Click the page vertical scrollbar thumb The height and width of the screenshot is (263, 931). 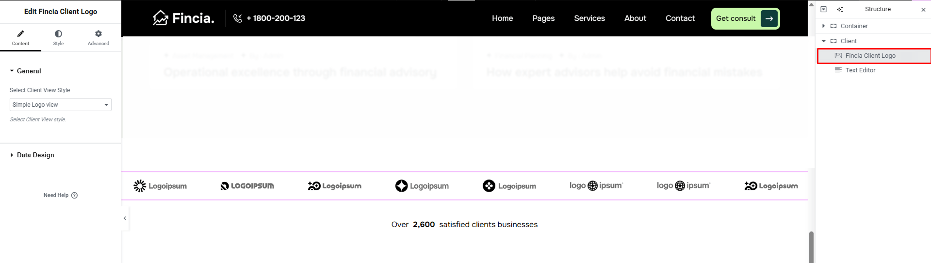(x=811, y=247)
